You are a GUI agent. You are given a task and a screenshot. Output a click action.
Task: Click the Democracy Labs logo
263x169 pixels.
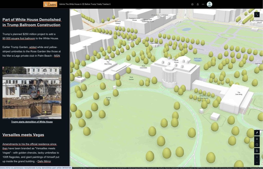[x=50, y=4]
